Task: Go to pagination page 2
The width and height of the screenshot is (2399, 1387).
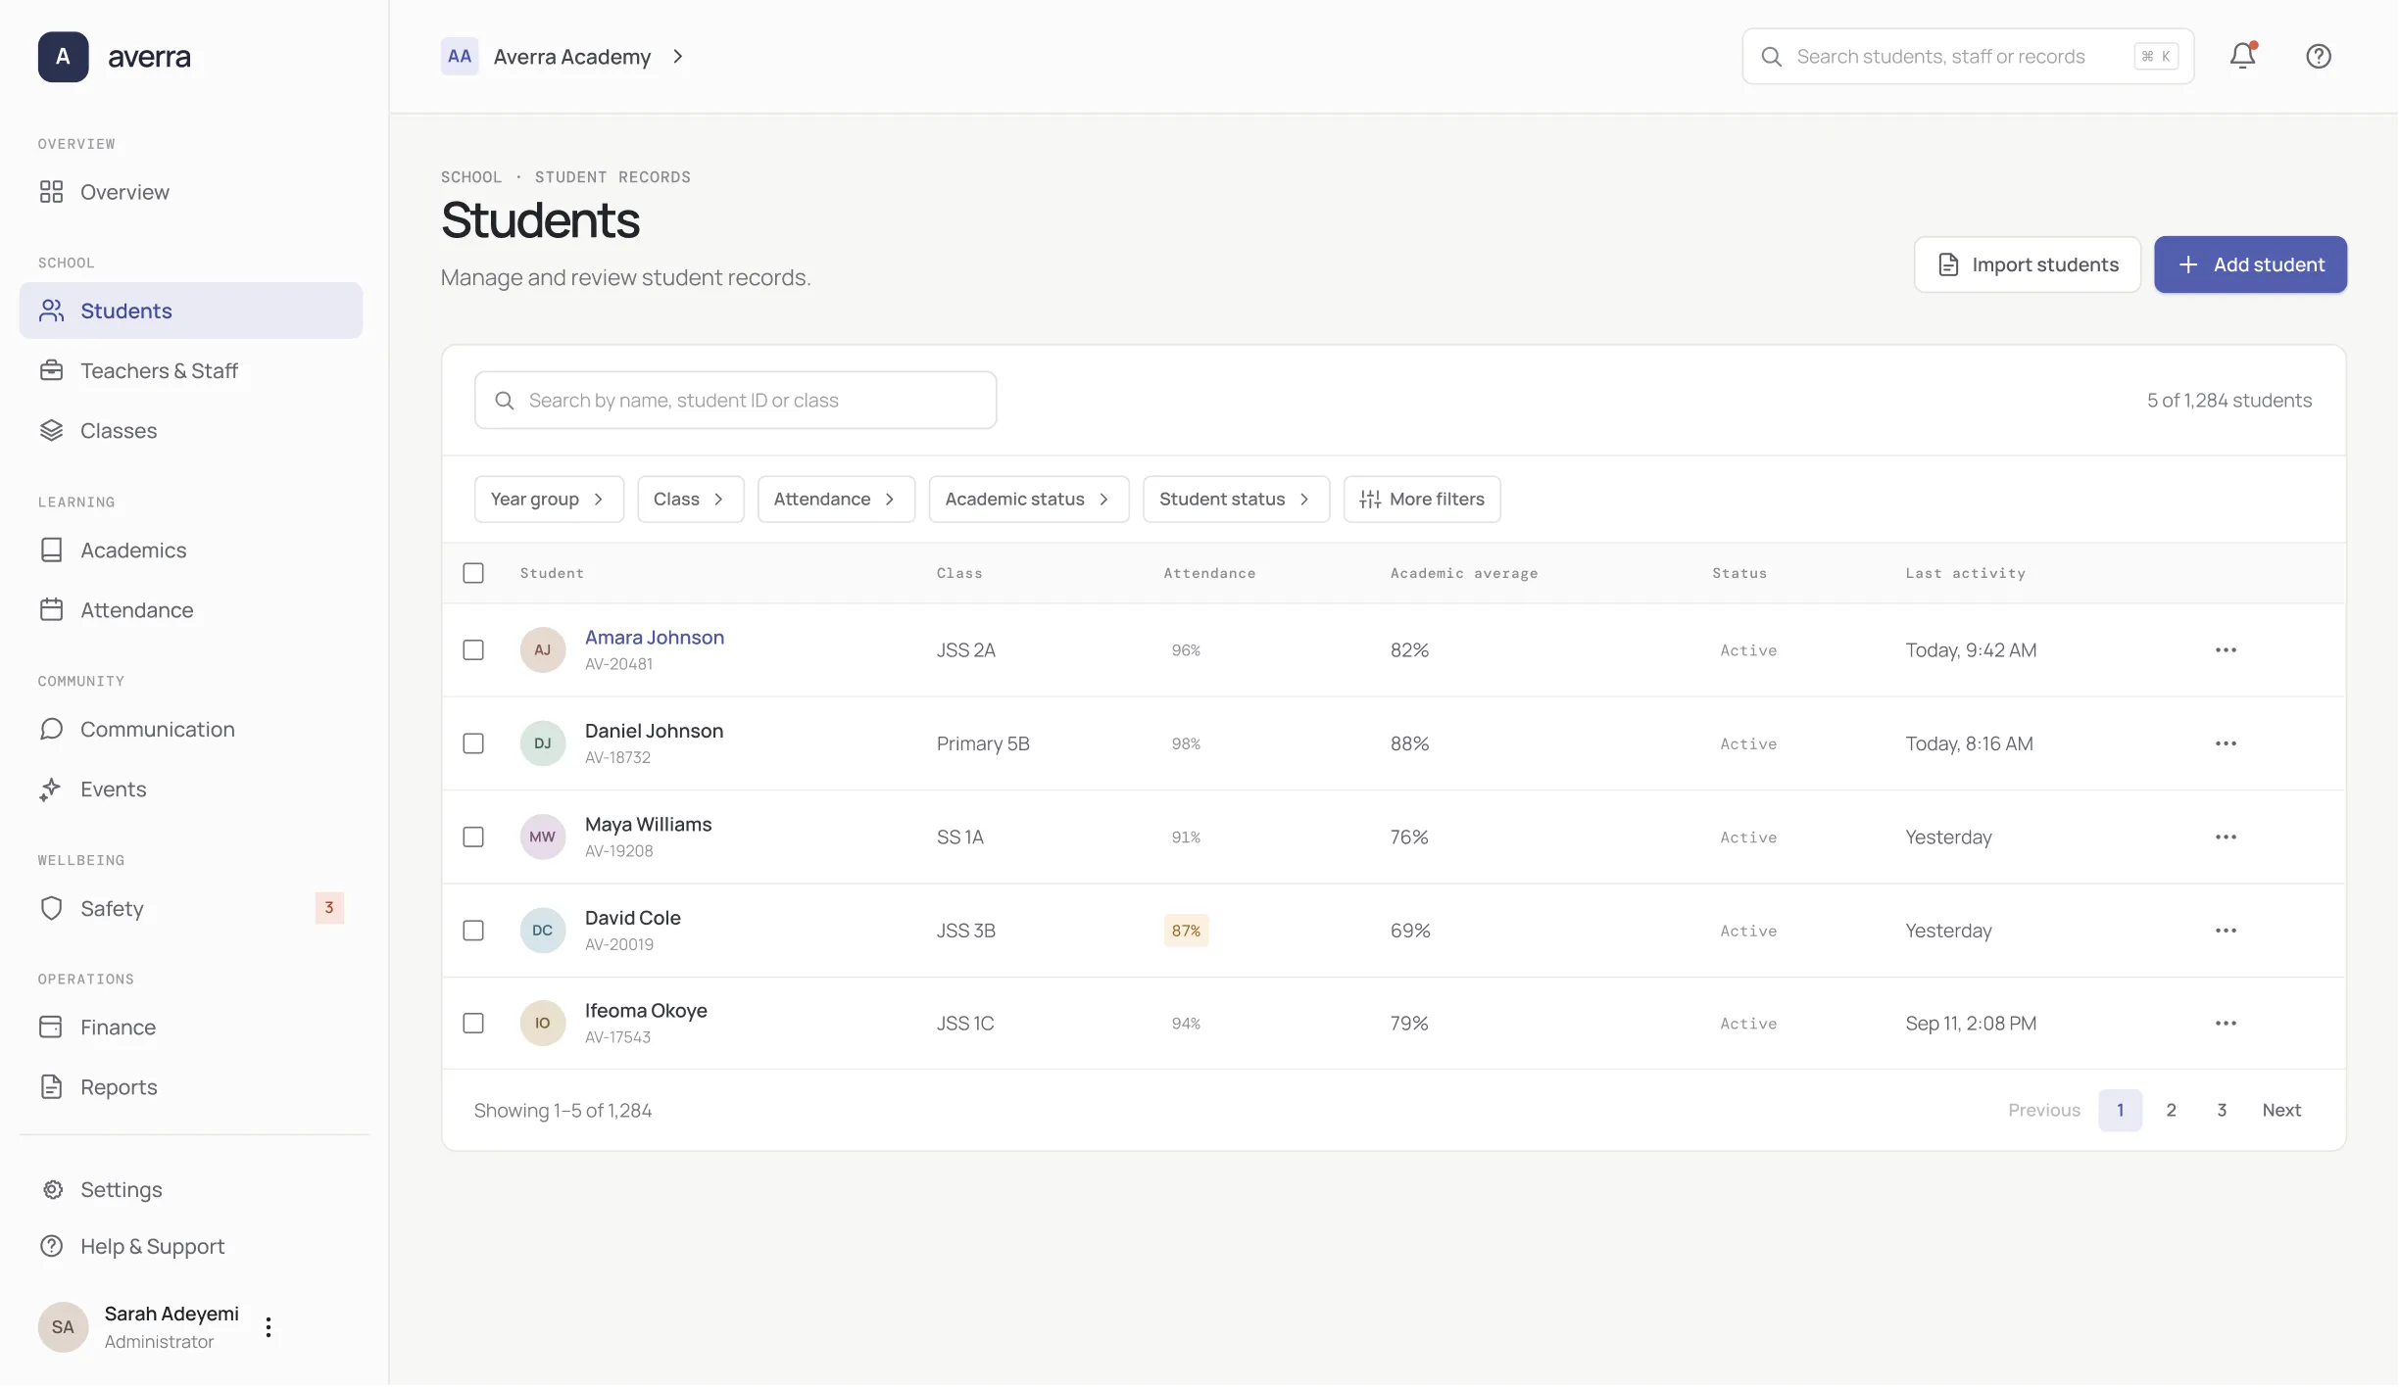Action: point(2171,1110)
